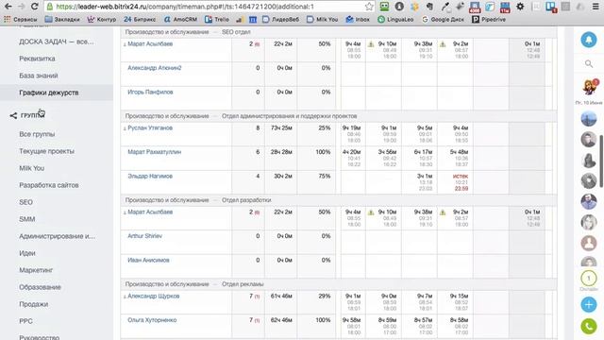Open the Маркетинг group in sidebar
Image resolution: width=604 pixels, height=340 pixels.
(x=36, y=270)
